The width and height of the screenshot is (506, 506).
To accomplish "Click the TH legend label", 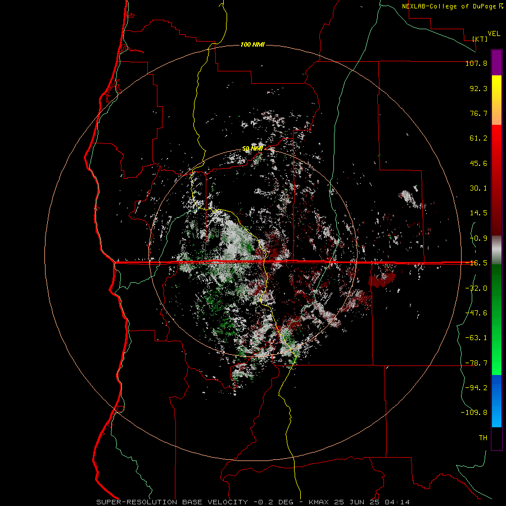I will click(x=483, y=437).
